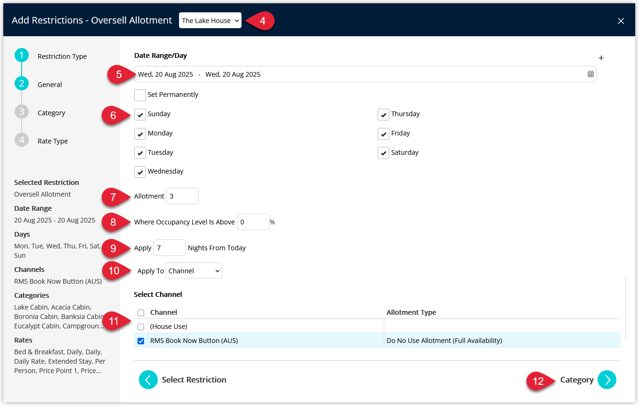Click the Select Restriction back label
639x406 pixels.
[194, 380]
